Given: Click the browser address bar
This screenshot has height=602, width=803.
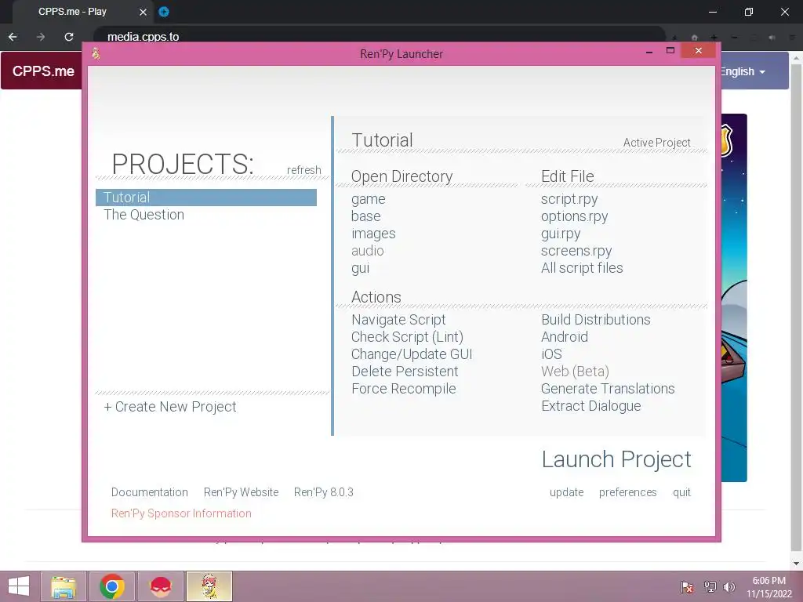Looking at the screenshot, I should point(379,36).
